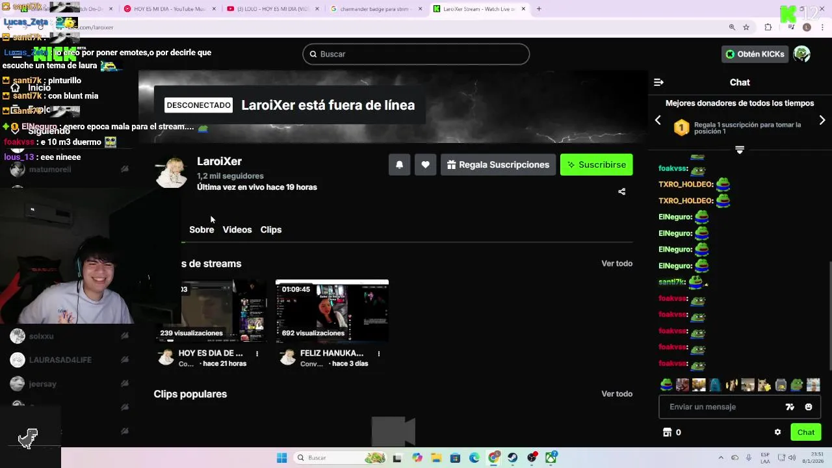Bookmark this page with the star icon
832x468 pixels.
746,27
